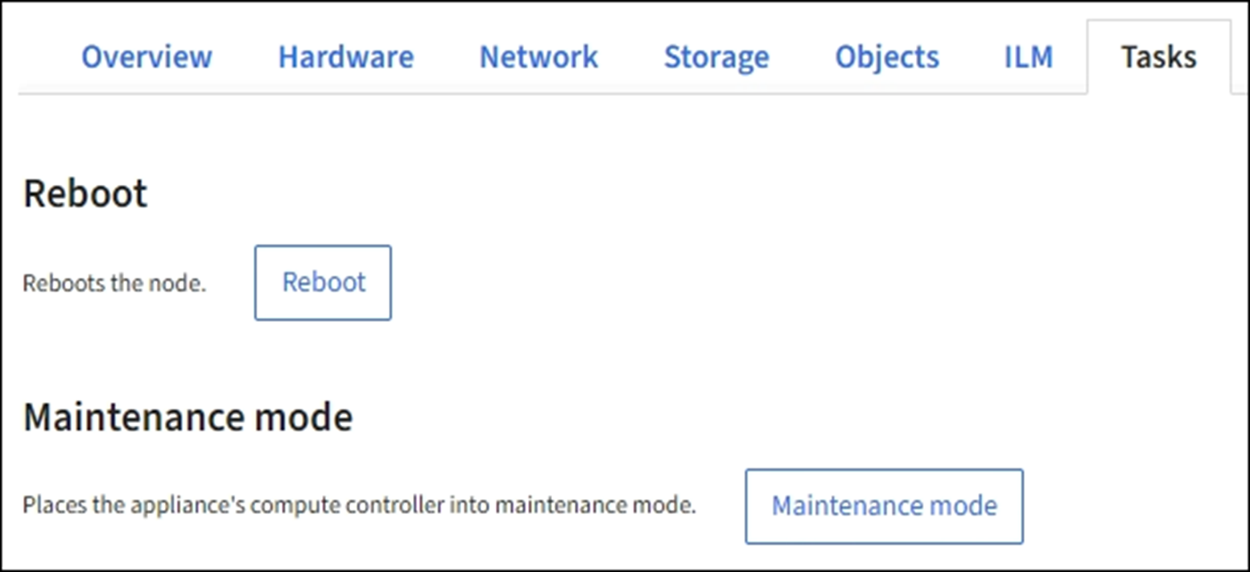This screenshot has width=1250, height=572.
Task: Show the node's storage details tab
Action: [716, 57]
